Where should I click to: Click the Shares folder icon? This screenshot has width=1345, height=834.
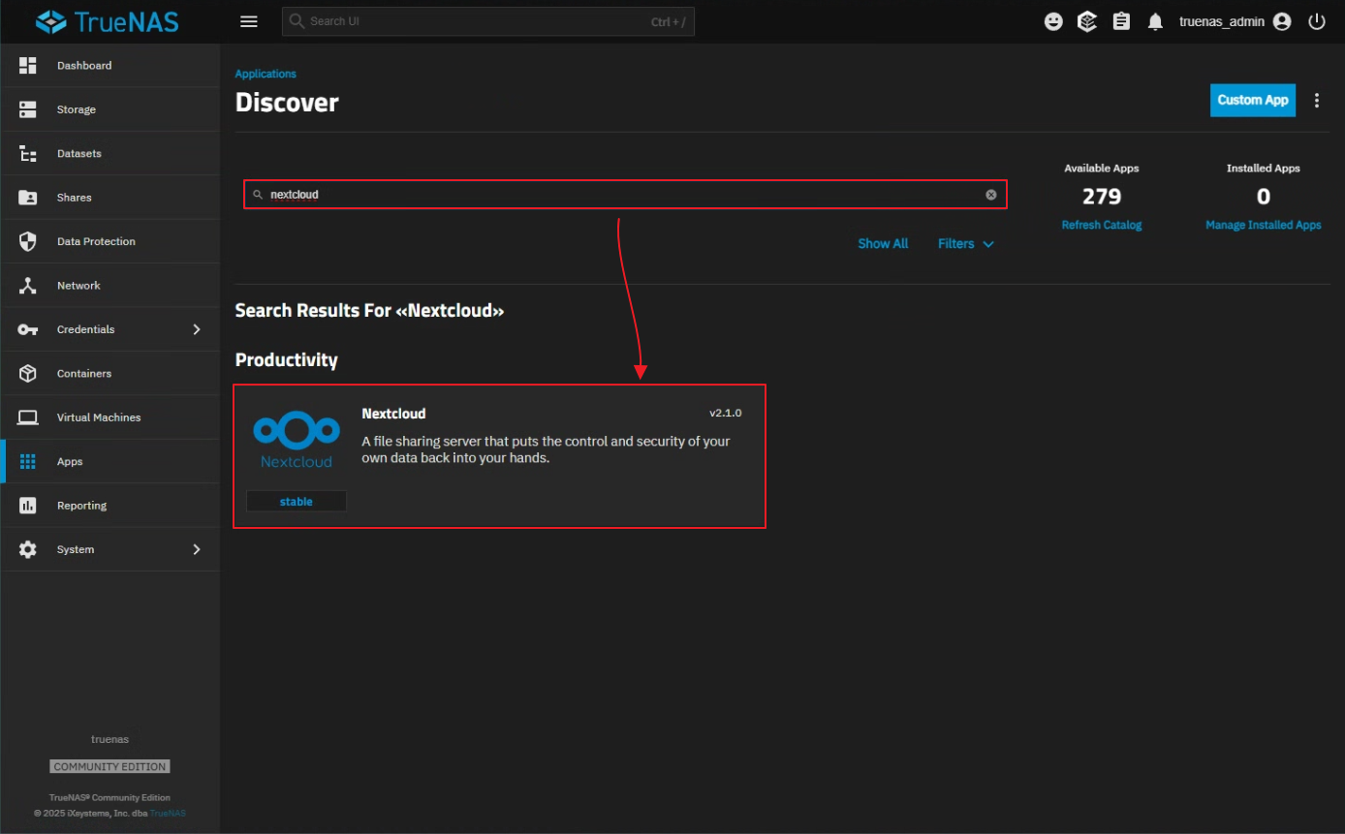28,198
